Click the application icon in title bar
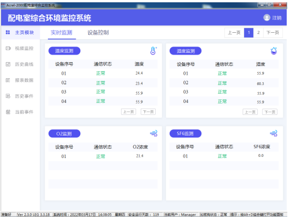 coord(3,5)
